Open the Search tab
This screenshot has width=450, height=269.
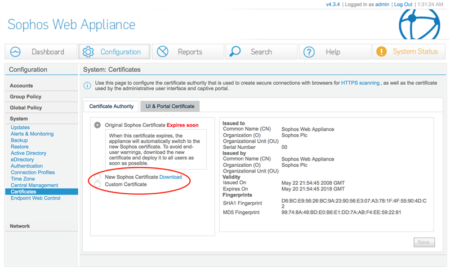coord(261,52)
